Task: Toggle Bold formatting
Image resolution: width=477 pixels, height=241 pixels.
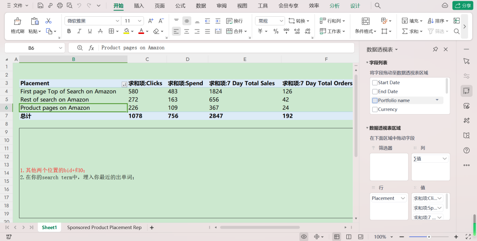Action: click(69, 31)
